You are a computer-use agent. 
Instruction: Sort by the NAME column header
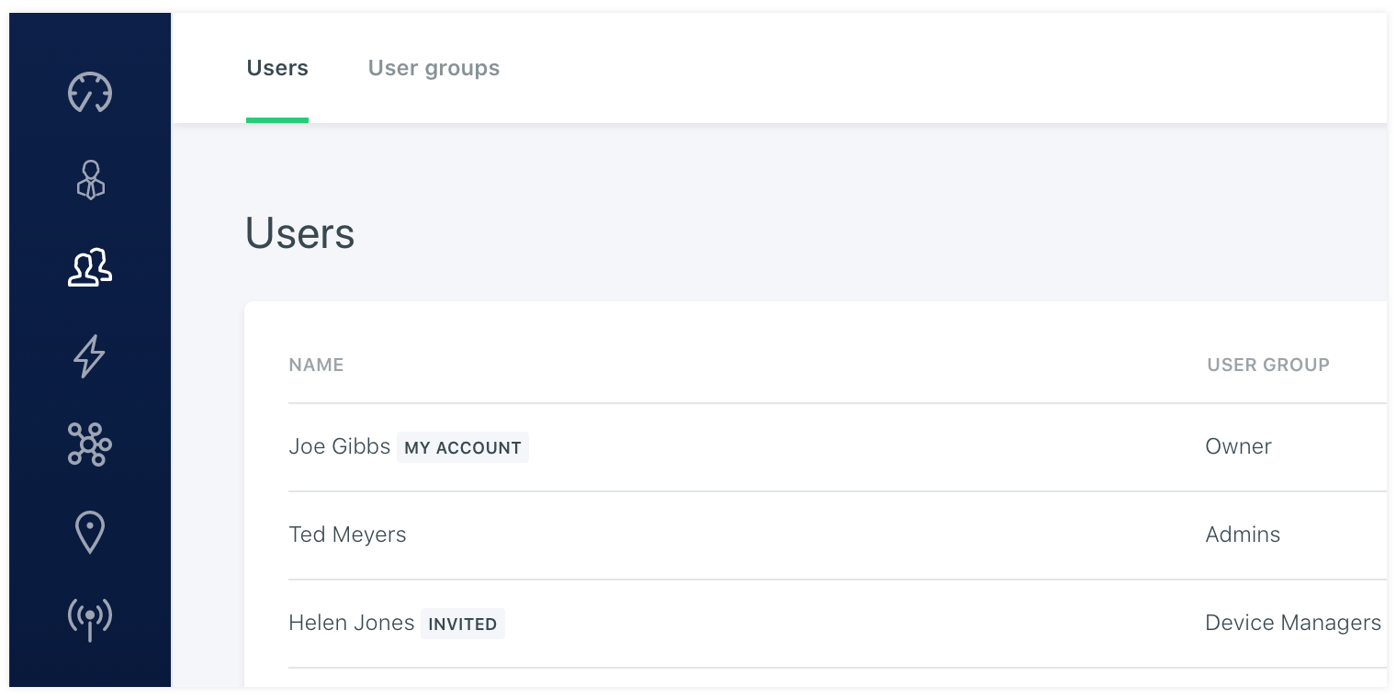pyautogui.click(x=316, y=365)
